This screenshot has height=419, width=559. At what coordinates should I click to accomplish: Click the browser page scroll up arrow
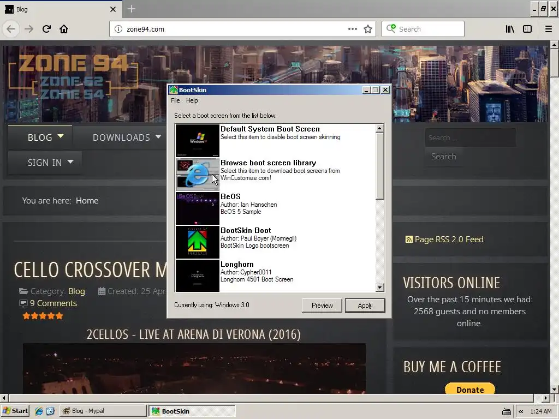click(x=554, y=45)
